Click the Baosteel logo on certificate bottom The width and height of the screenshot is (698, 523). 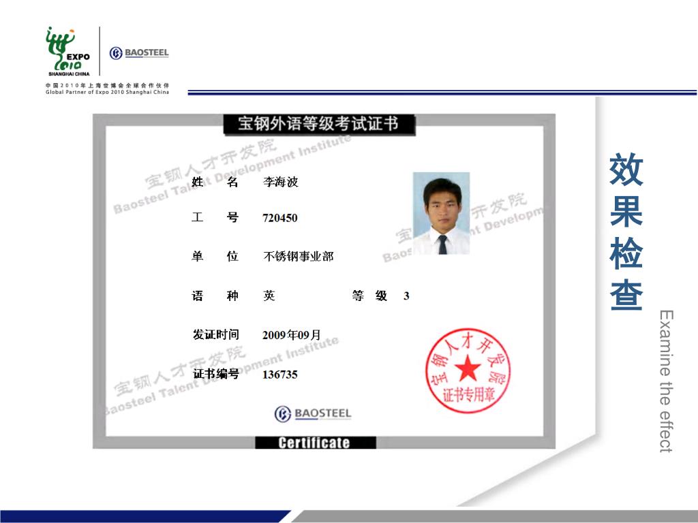312,414
